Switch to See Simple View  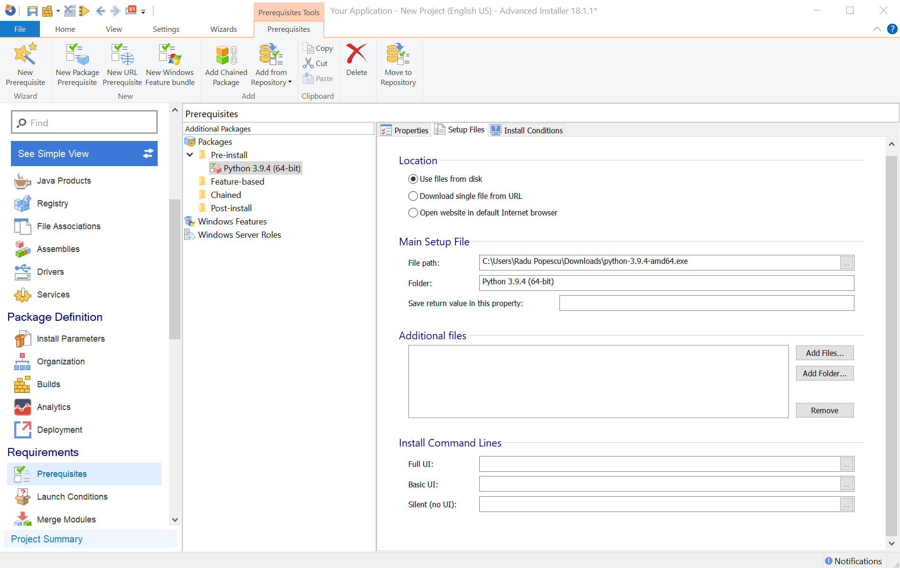tap(84, 153)
